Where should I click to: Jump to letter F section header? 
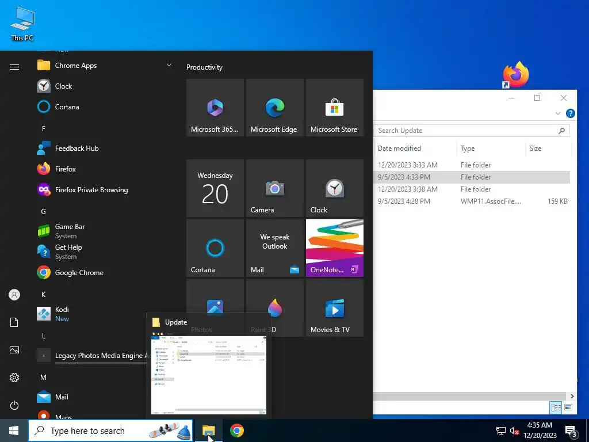(44, 128)
